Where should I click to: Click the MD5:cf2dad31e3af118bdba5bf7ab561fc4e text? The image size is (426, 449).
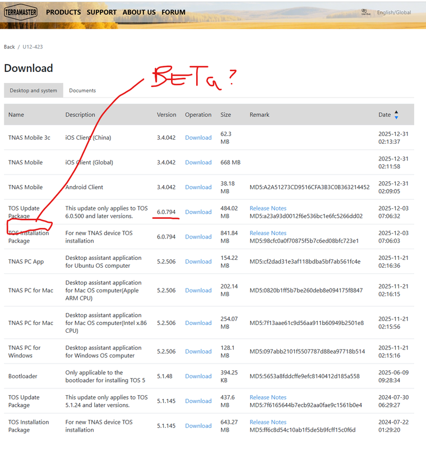point(305,262)
